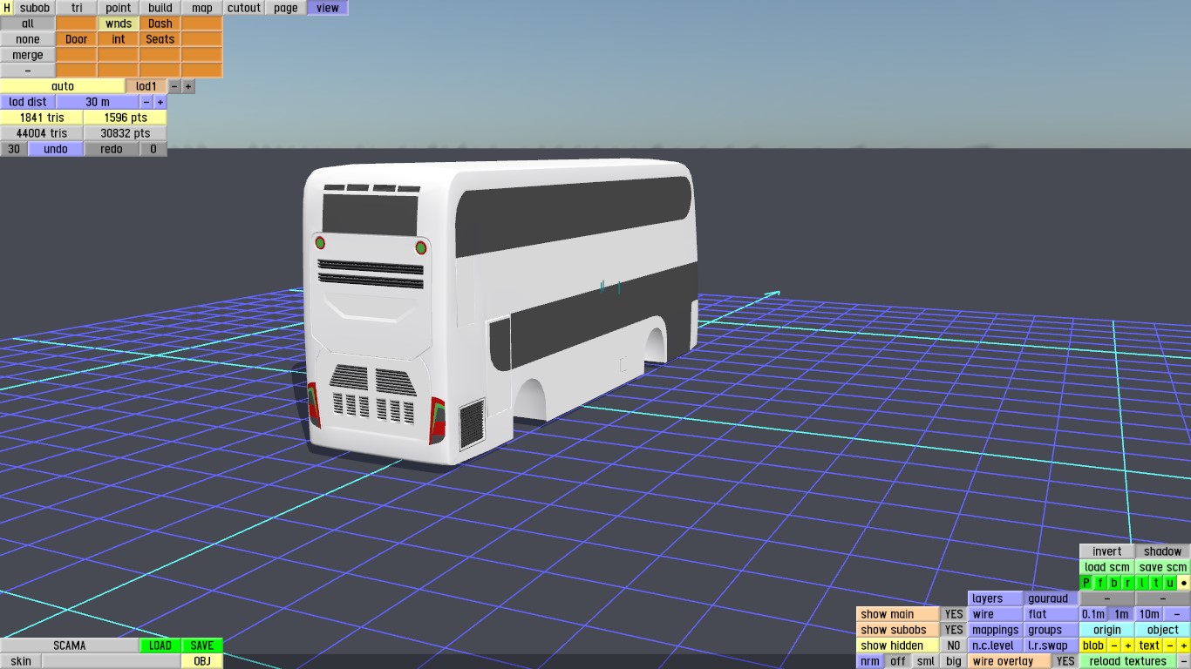The height and width of the screenshot is (669, 1191).
Task: Click the auto LOD button
Action: pyautogui.click(x=63, y=86)
